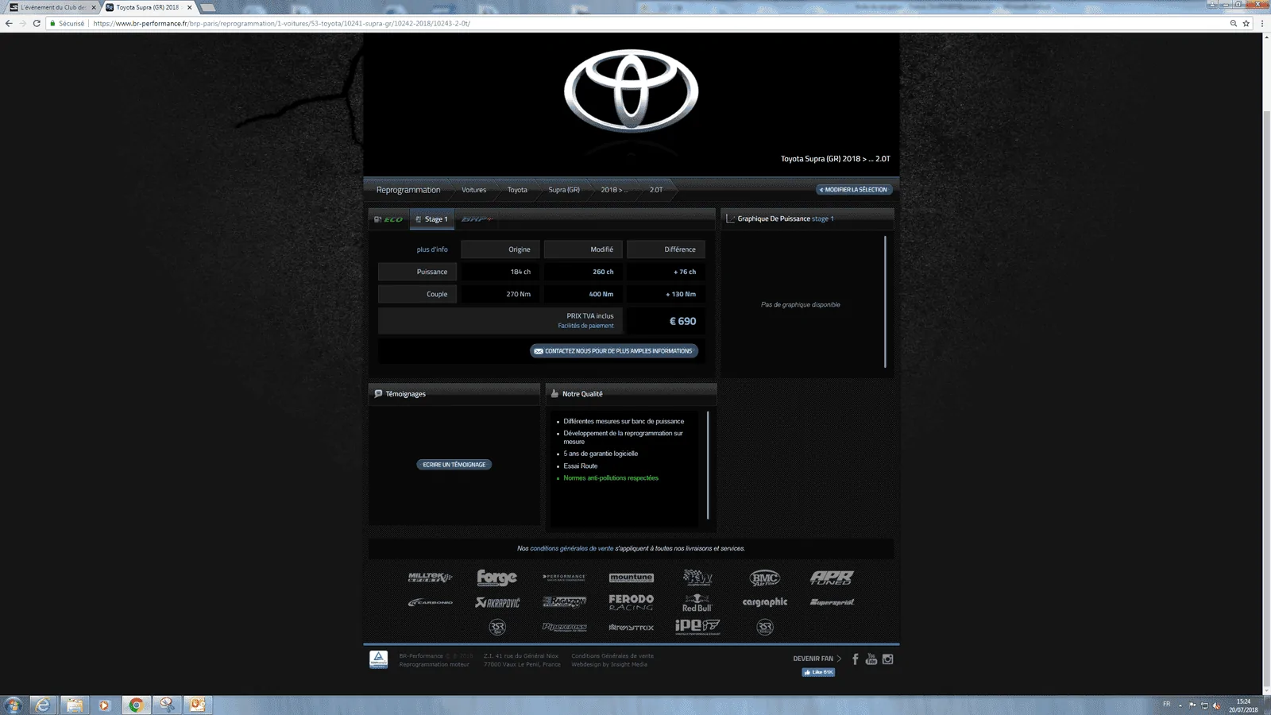Click the Mountune brand logo

pos(632,578)
